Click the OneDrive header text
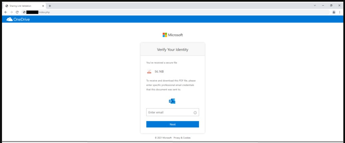Screen dimensions: 345x143 [22, 19]
